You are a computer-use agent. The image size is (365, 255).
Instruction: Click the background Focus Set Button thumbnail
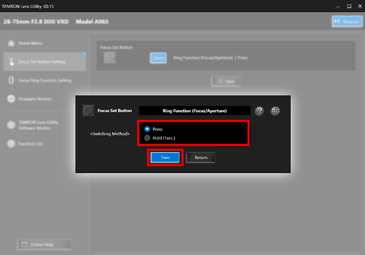point(110,58)
